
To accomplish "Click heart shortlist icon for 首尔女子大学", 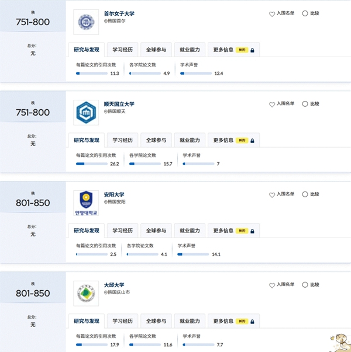I will point(272,14).
